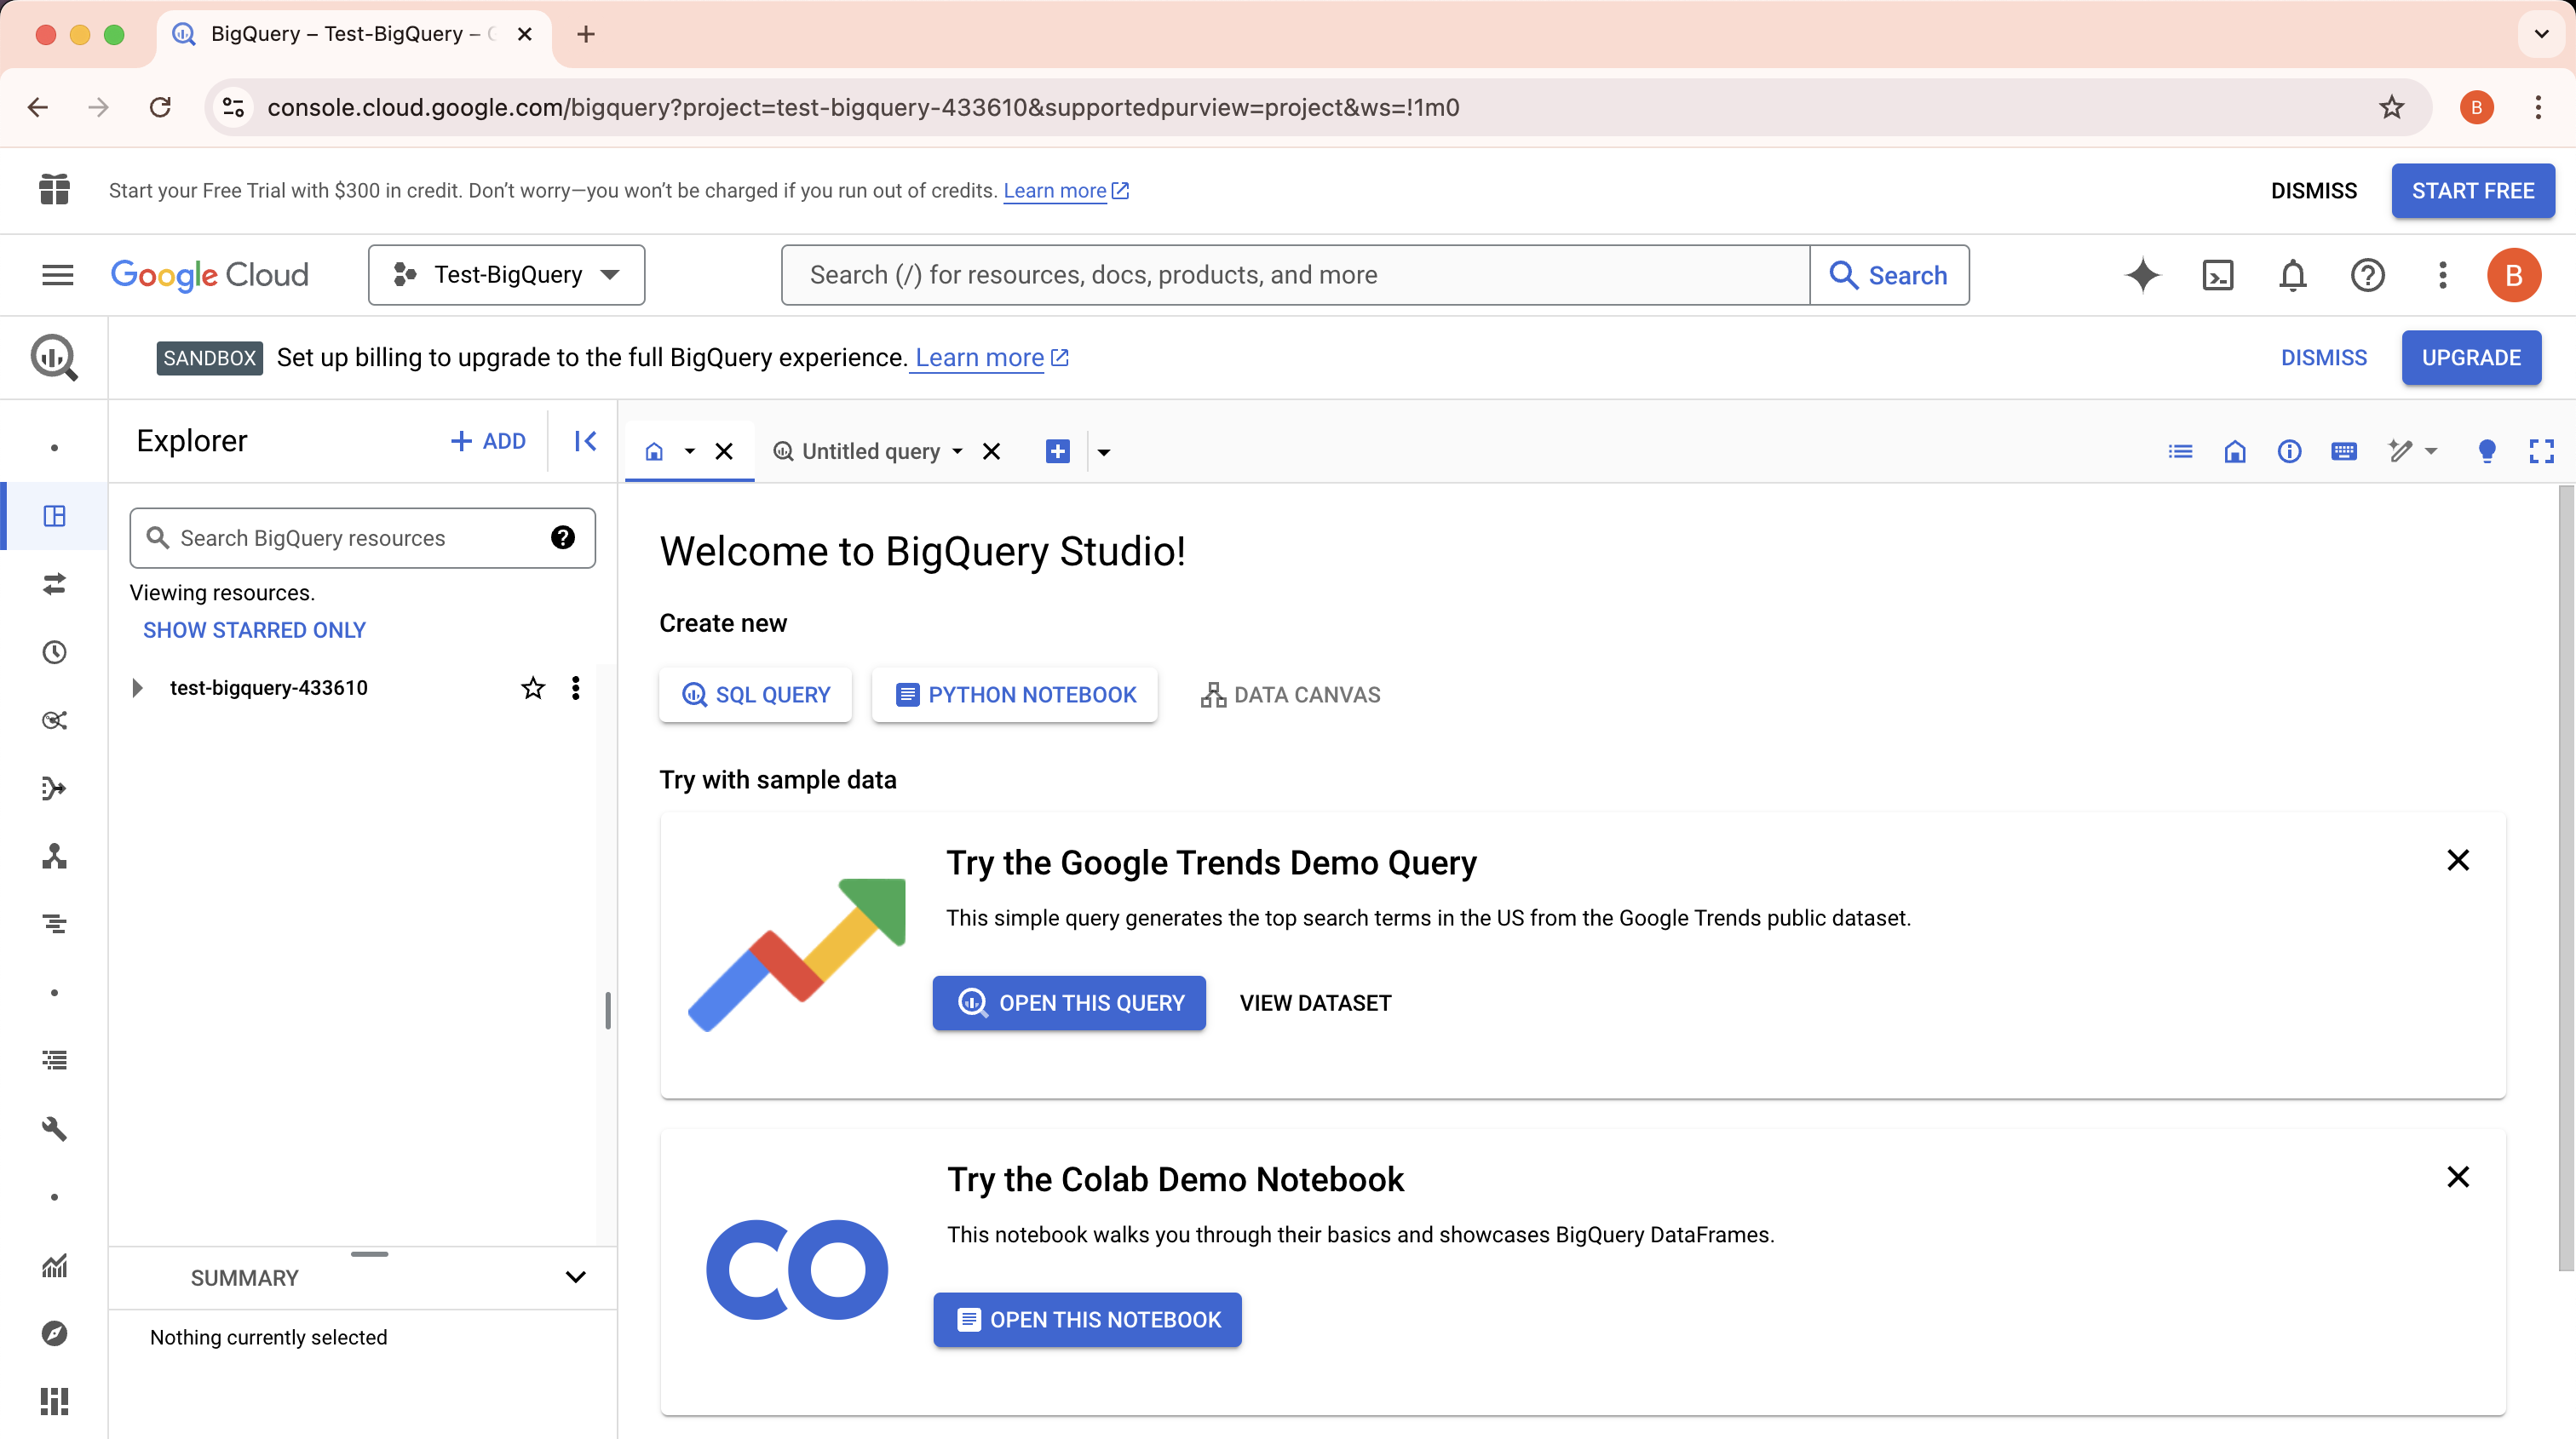Close the Colab Demo Notebook card
Viewport: 2576px width, 1439px height.
[x=2457, y=1176]
